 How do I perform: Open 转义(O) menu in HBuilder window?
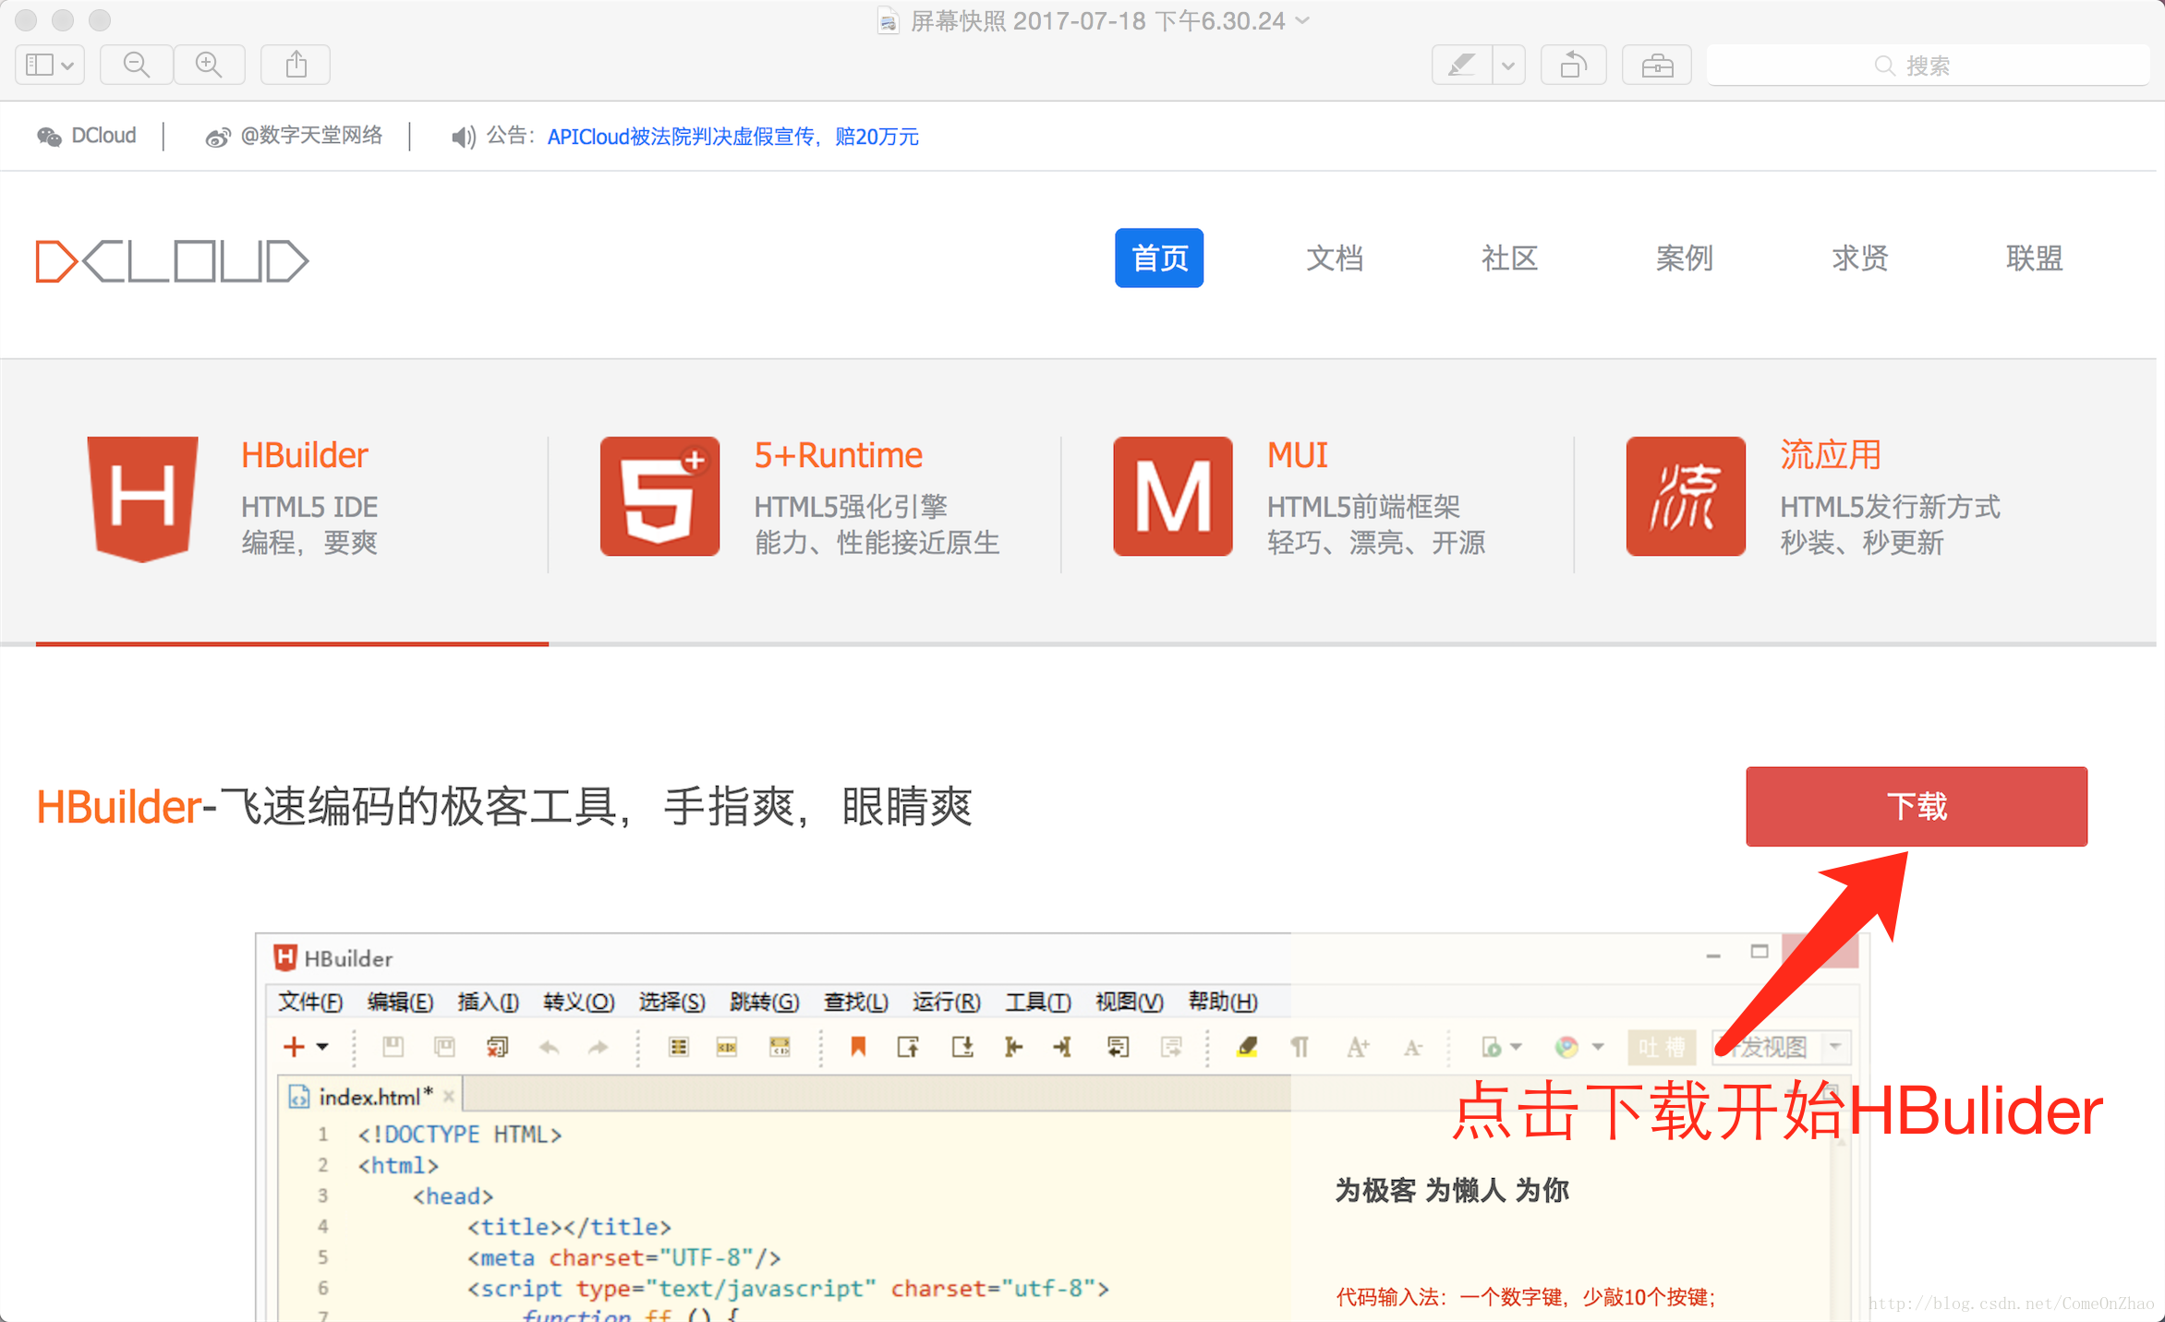(579, 1002)
